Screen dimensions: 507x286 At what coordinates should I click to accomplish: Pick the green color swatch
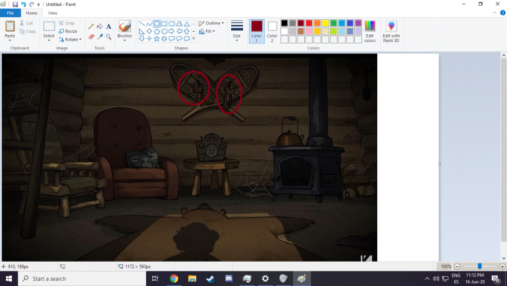pyautogui.click(x=333, y=23)
